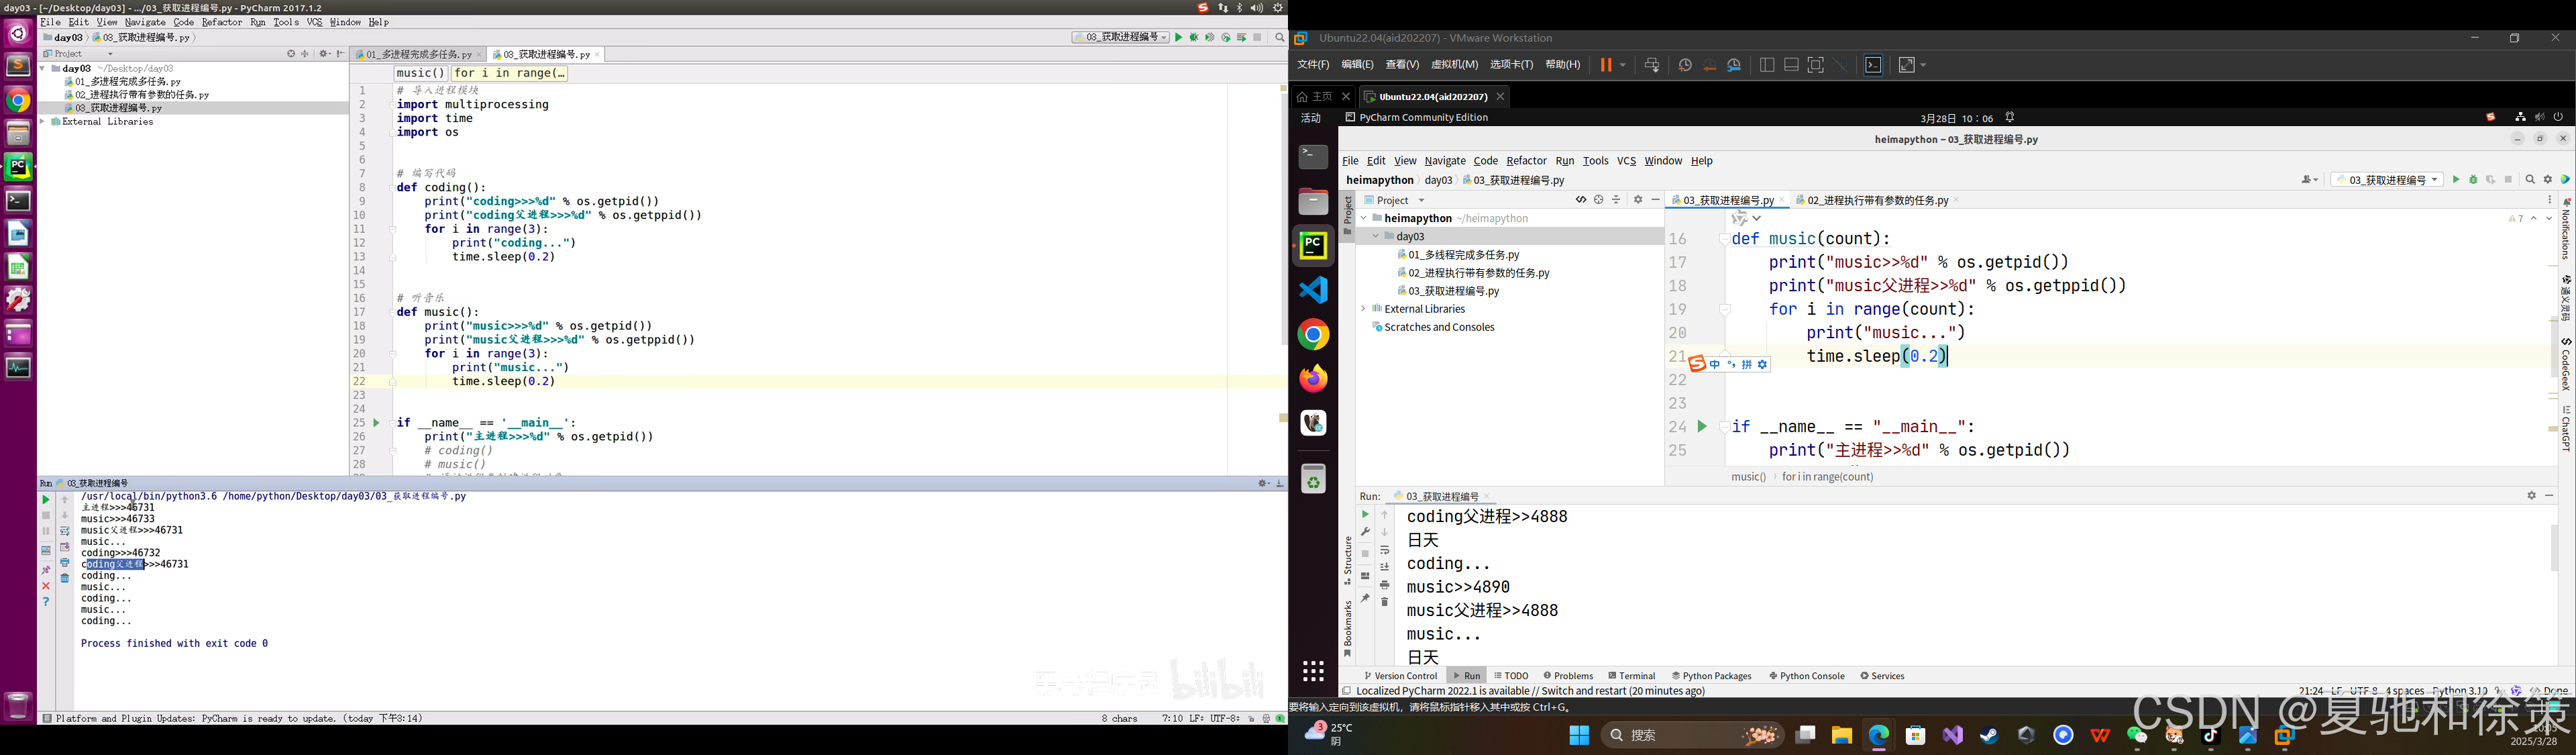
Task: Collapse the day03 folder in Project tree
Action: click(x=1376, y=237)
